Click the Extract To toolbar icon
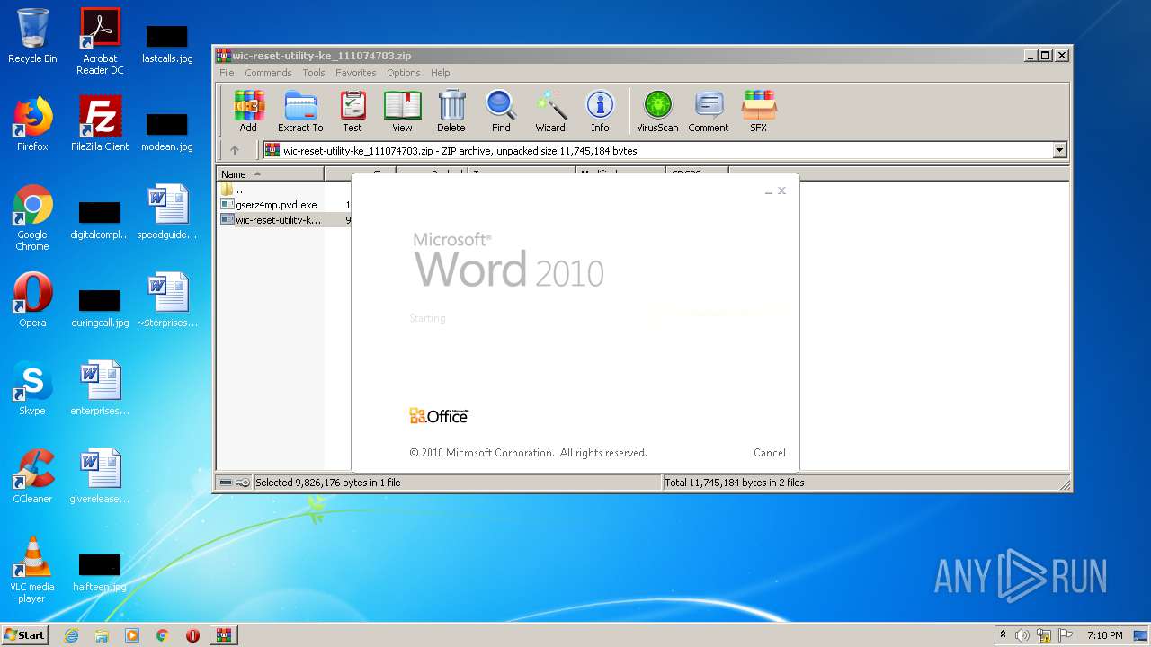This screenshot has width=1151, height=647. [300, 111]
